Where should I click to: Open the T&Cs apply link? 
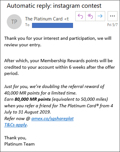click(15, 125)
